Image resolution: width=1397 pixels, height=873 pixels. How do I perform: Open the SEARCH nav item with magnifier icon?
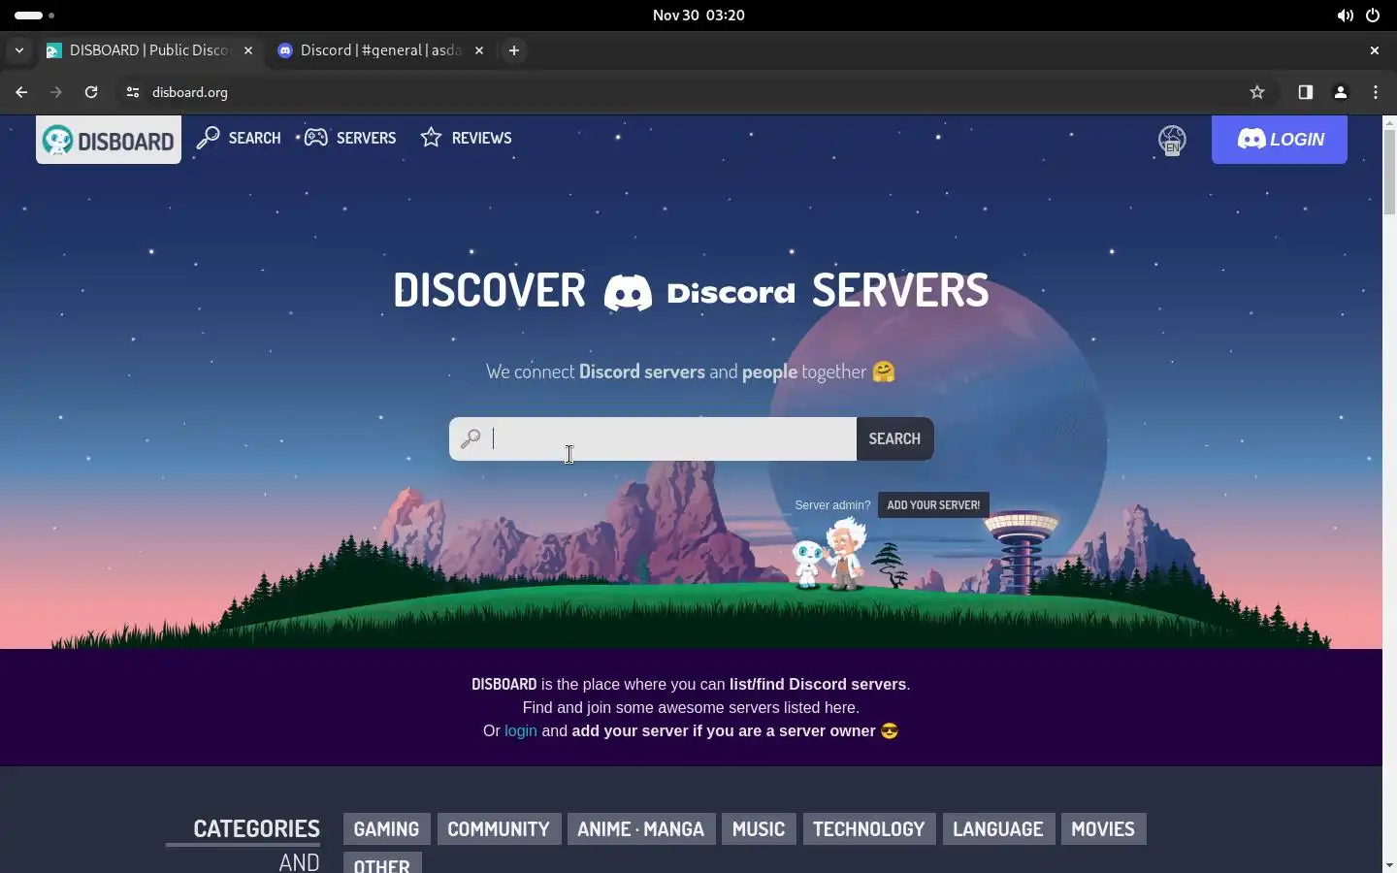(x=239, y=138)
